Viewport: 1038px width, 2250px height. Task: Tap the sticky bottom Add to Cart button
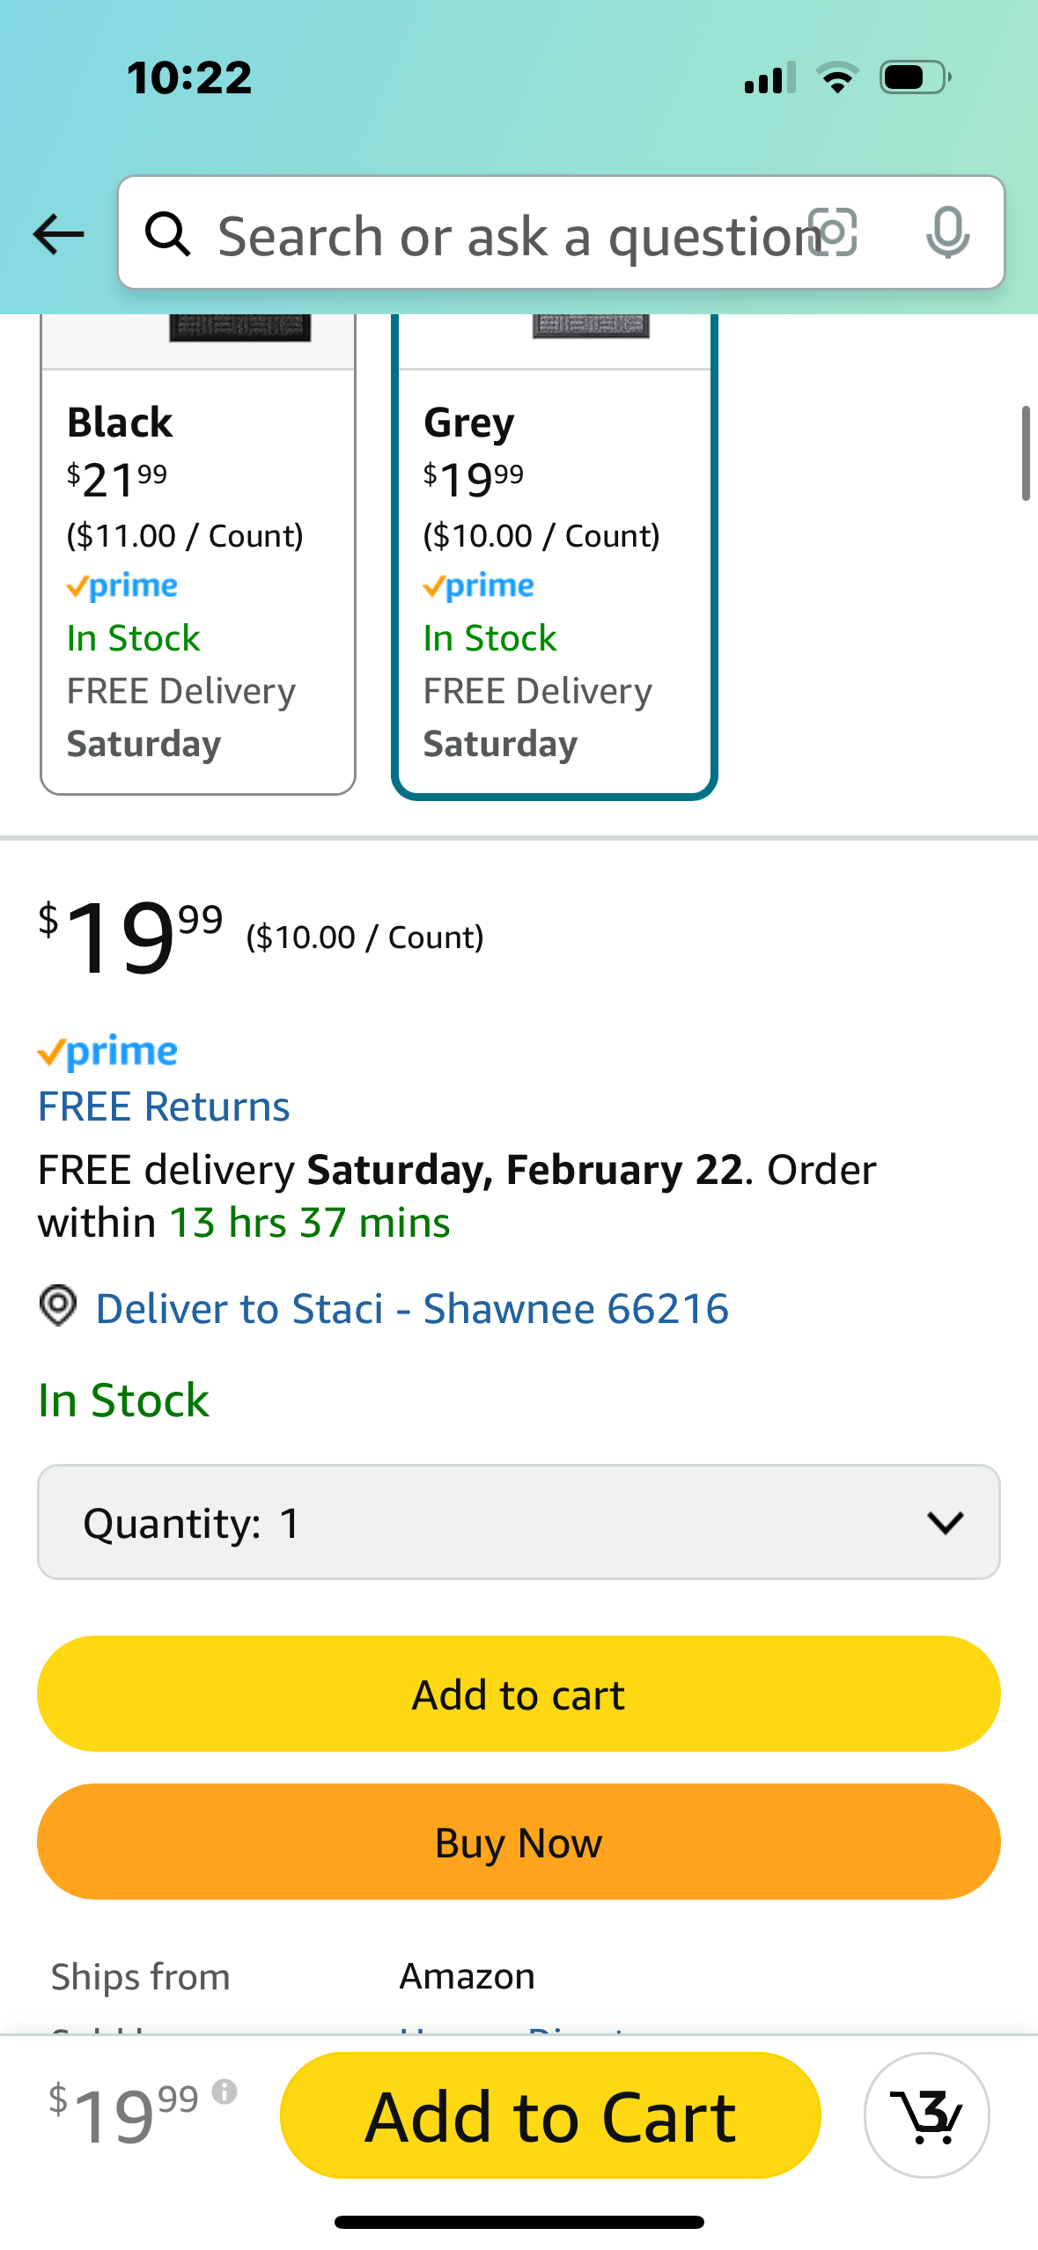(550, 2115)
